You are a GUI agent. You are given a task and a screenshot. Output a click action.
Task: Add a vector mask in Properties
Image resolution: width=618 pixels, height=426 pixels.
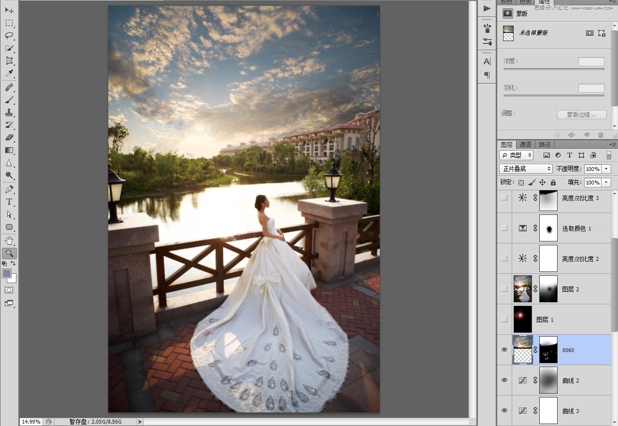click(602, 33)
